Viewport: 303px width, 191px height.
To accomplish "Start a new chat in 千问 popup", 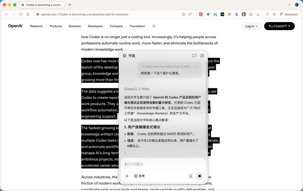I will point(194,56).
